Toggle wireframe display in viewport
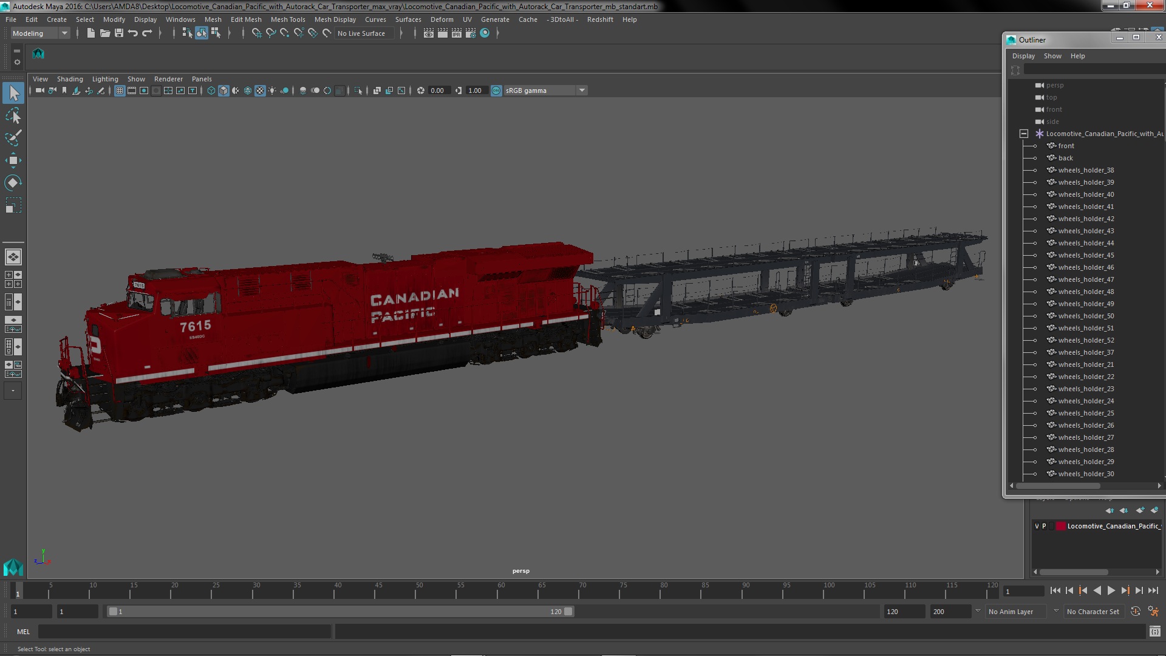Image resolution: width=1166 pixels, height=656 pixels. [211, 91]
